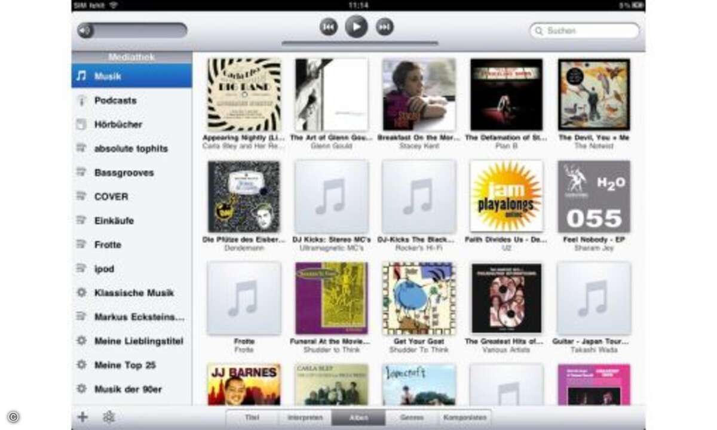Click the volume slider bar
The image size is (717, 430).
coord(132,30)
